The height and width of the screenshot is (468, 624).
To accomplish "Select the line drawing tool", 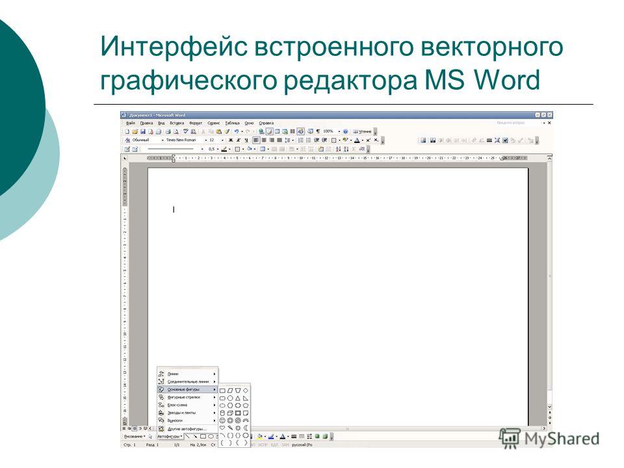I will (x=187, y=437).
